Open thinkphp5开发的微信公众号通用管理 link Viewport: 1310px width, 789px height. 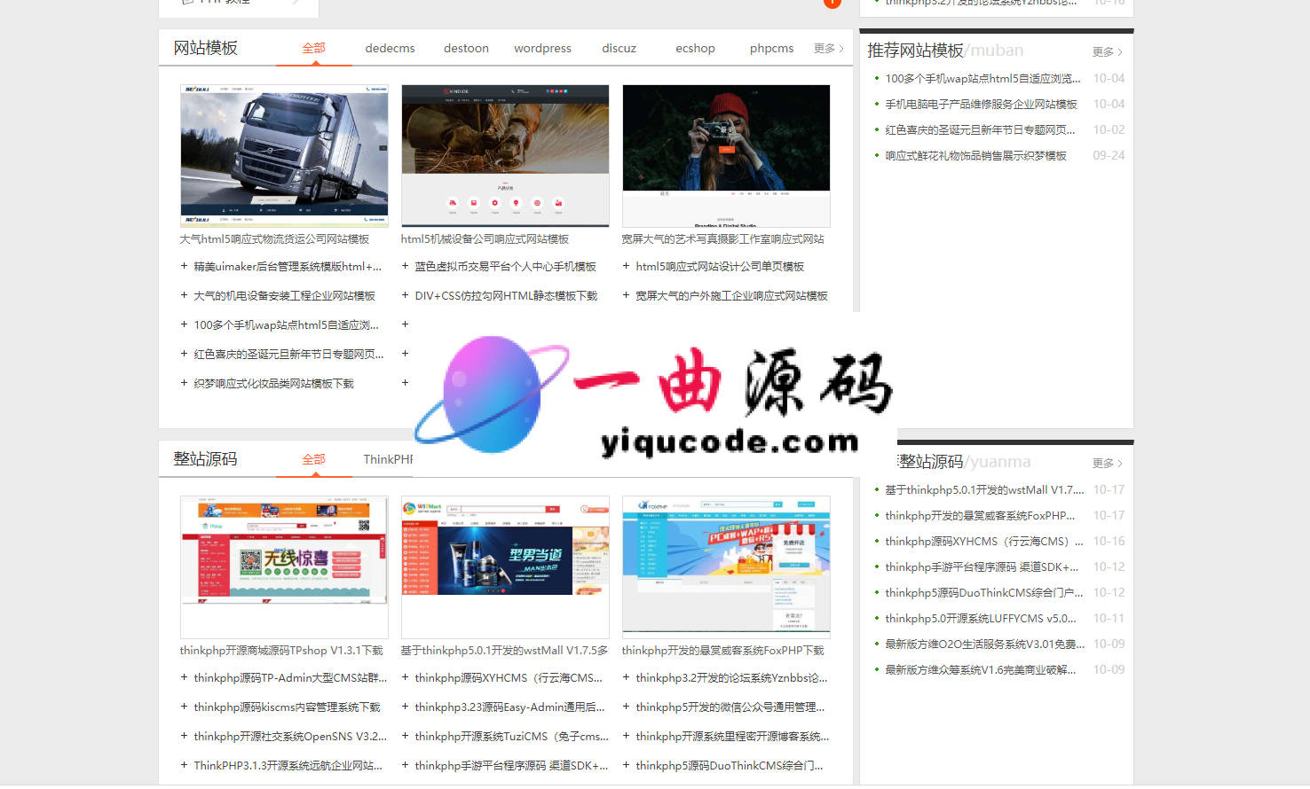click(730, 707)
